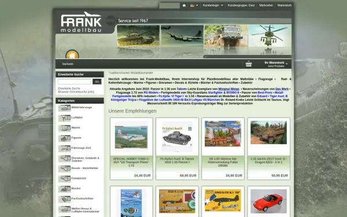Click the 69,95 EUR price
The height and width of the screenshot is (217, 347).
188,175
